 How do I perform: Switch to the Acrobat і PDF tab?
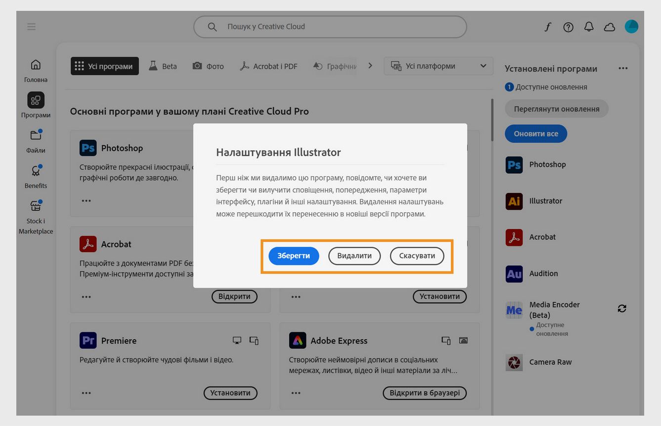tap(268, 66)
